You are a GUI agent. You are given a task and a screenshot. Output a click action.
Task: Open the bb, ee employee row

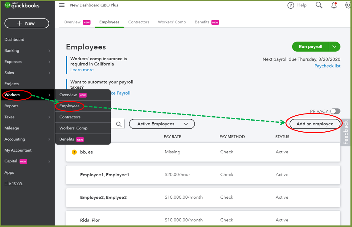coord(203,152)
